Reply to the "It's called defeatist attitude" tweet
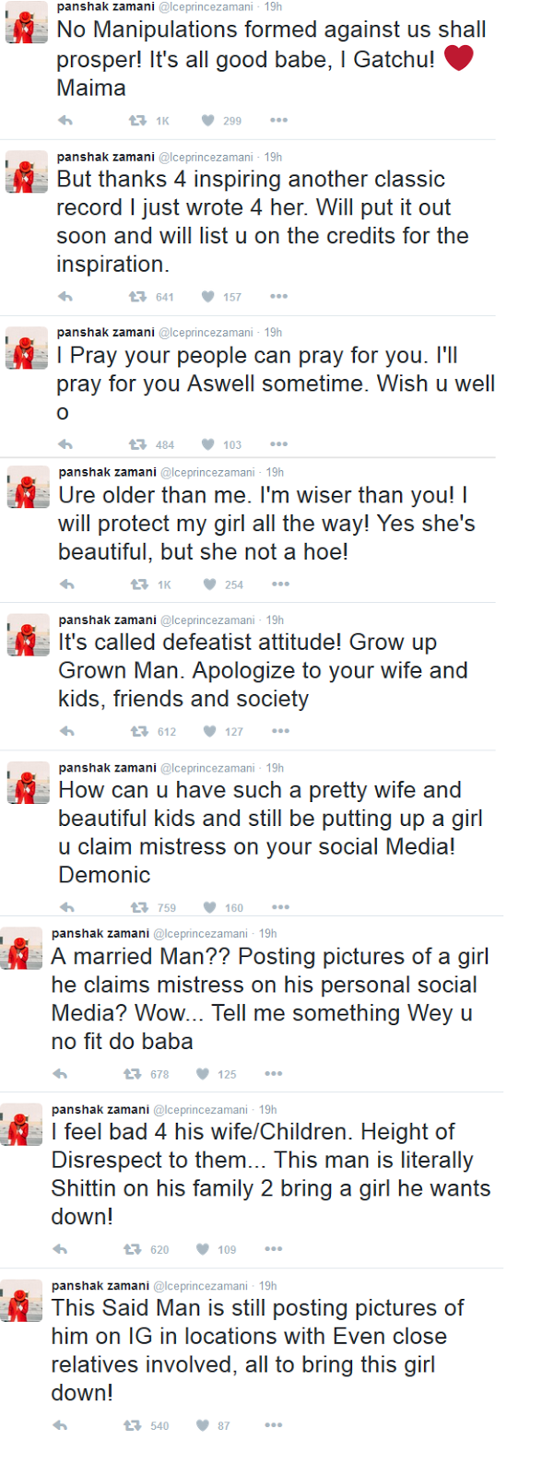 click(x=67, y=731)
